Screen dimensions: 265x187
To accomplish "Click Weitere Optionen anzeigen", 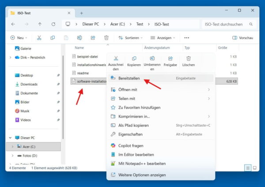I will click(161, 175).
